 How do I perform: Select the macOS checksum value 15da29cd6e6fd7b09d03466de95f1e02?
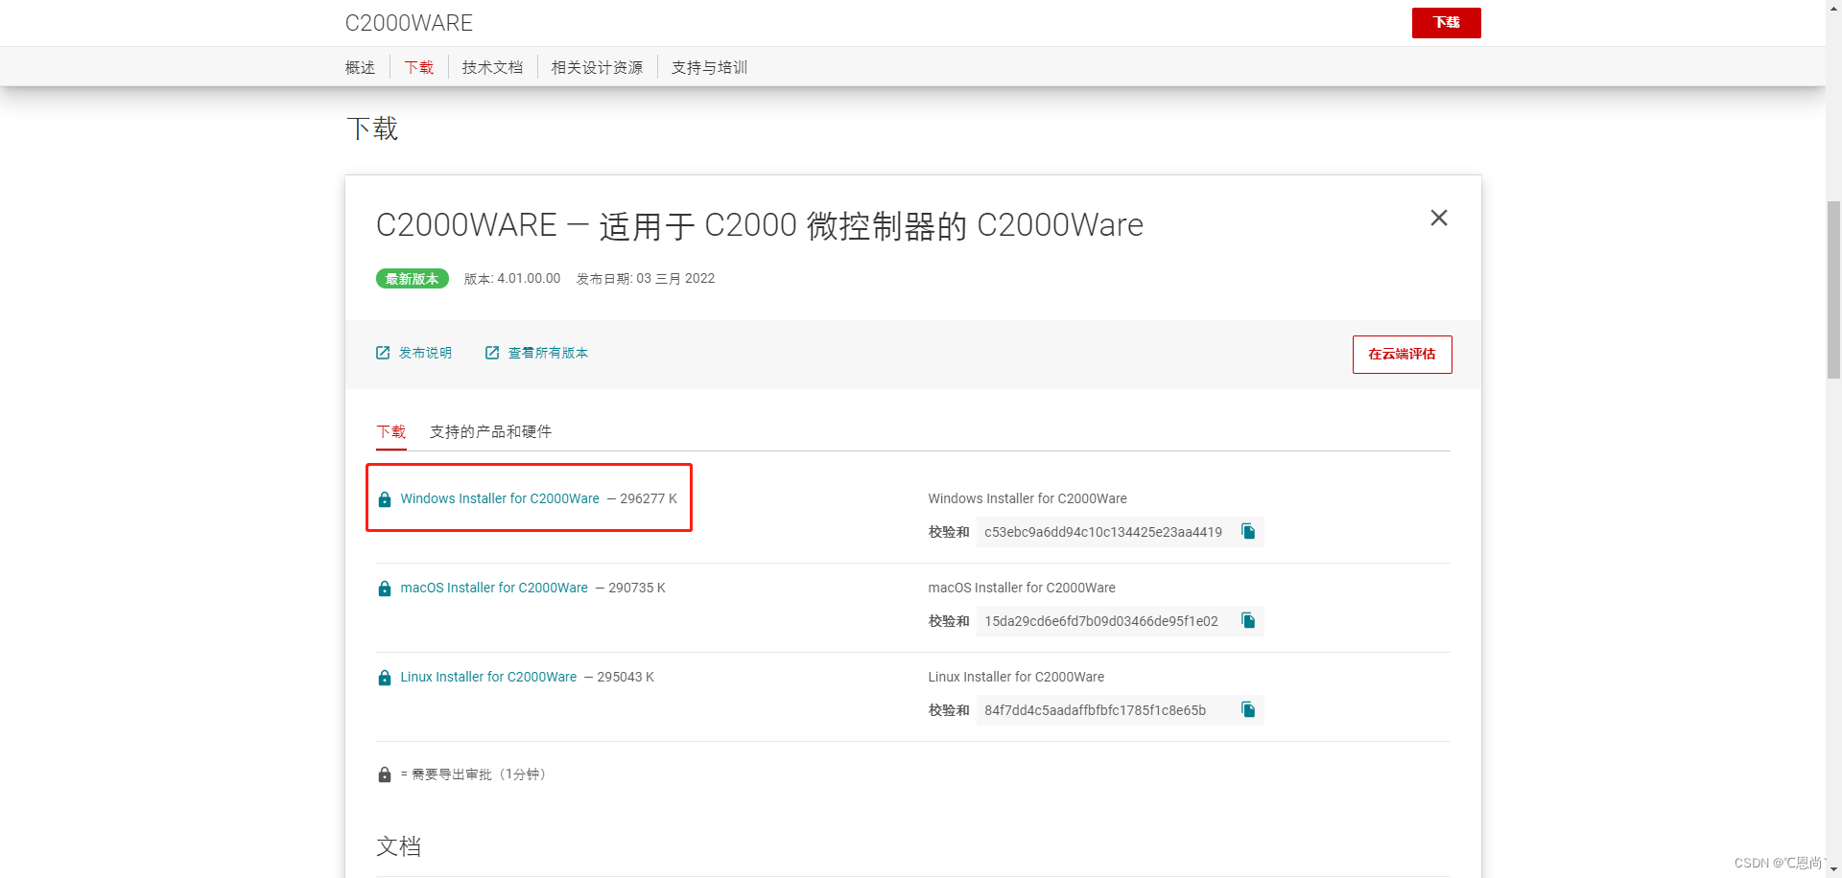coord(1101,621)
